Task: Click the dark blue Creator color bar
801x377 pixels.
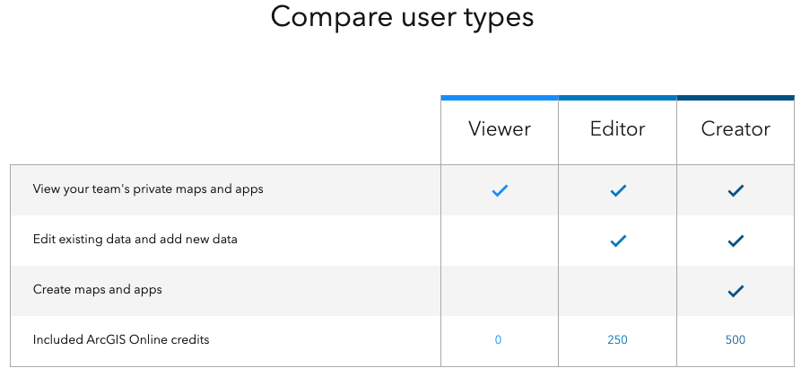Action: point(736,97)
